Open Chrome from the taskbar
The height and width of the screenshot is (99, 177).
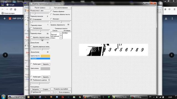pos(80,97)
